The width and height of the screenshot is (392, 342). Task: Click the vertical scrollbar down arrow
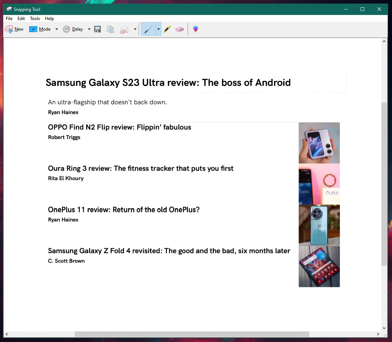384,328
